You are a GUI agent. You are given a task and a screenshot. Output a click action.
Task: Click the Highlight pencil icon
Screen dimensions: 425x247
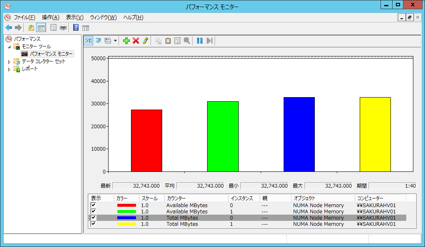click(145, 41)
